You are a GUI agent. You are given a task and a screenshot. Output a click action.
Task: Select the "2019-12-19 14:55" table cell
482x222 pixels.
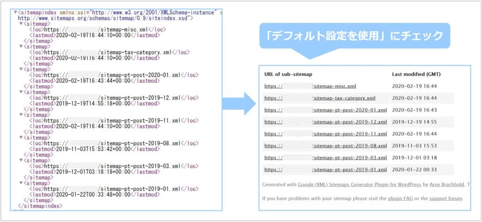click(414, 122)
